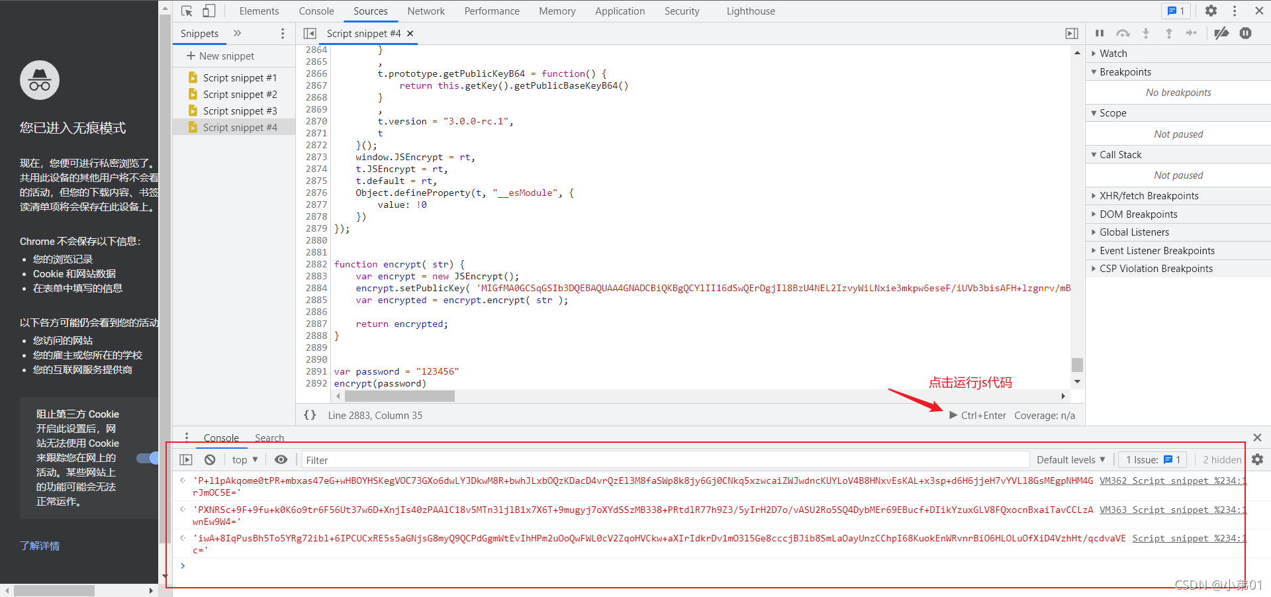
Task: Clear the console using the clear icon
Action: [x=210, y=459]
